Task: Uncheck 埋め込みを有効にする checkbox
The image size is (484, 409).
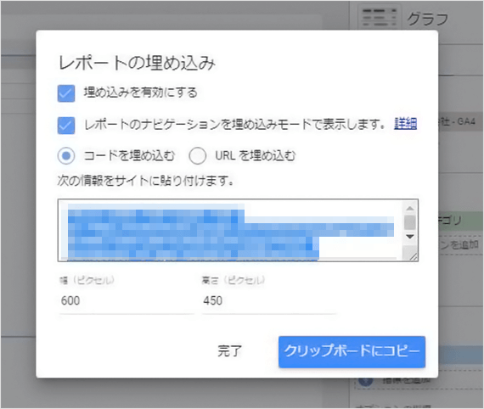Action: (66, 93)
